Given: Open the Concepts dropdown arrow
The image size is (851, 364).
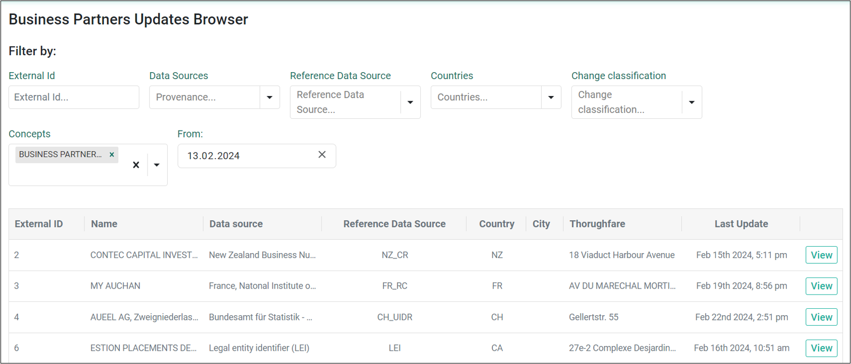Looking at the screenshot, I should [x=157, y=165].
